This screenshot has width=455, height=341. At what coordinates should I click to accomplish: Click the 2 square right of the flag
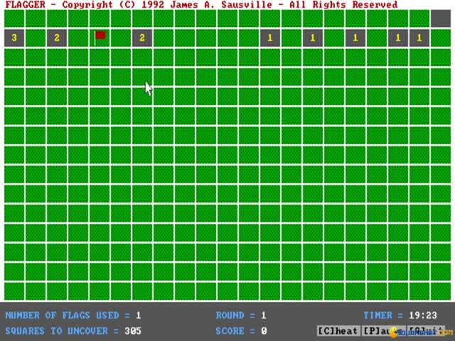pos(142,38)
